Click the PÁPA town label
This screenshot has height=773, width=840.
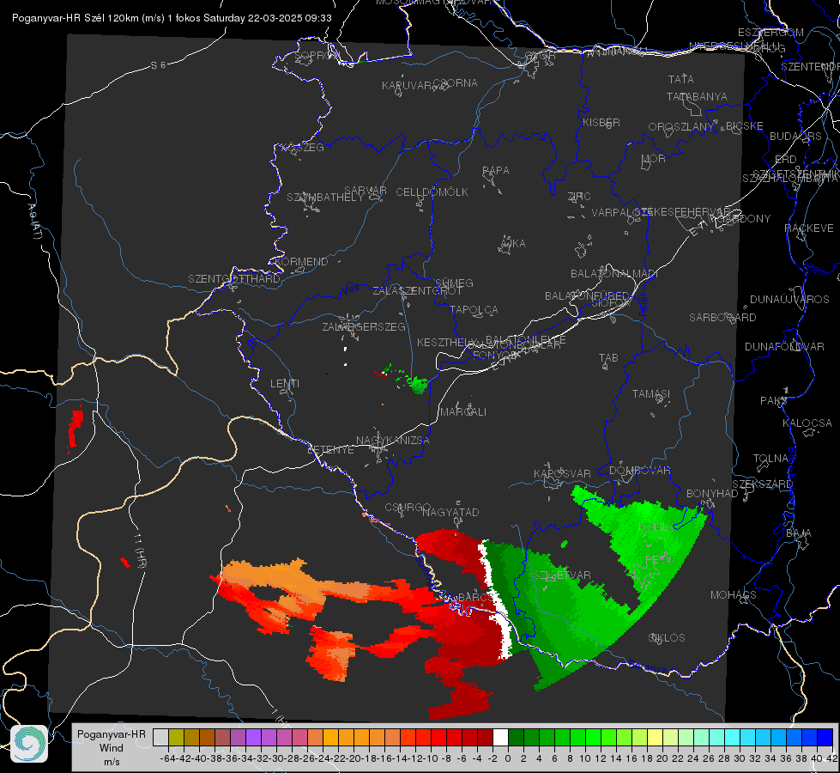[496, 170]
